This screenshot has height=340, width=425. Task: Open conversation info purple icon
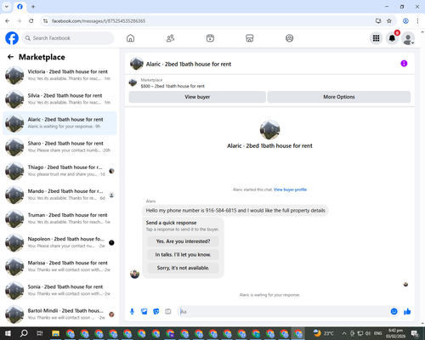point(404,64)
